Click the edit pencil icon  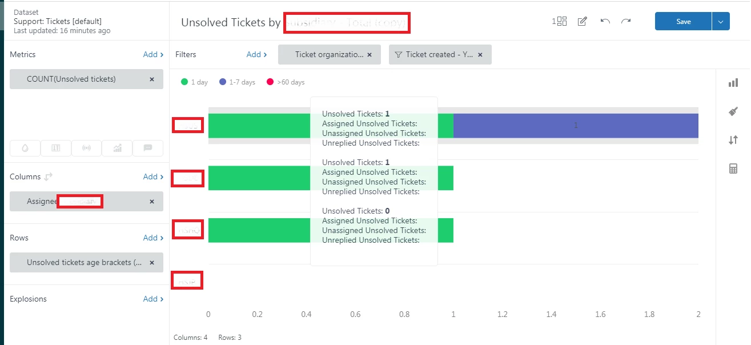pos(583,22)
